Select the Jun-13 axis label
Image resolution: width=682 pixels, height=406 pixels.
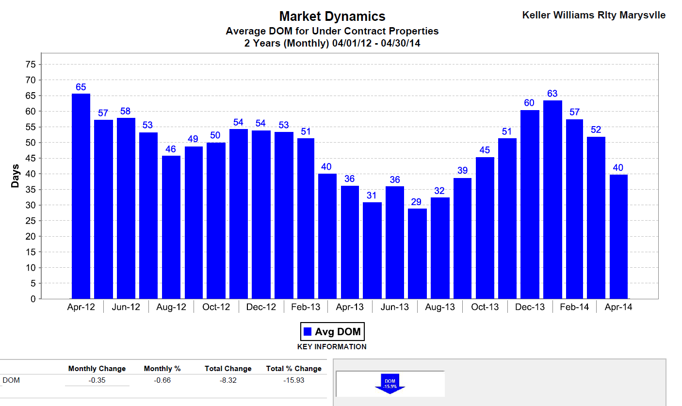coord(395,307)
